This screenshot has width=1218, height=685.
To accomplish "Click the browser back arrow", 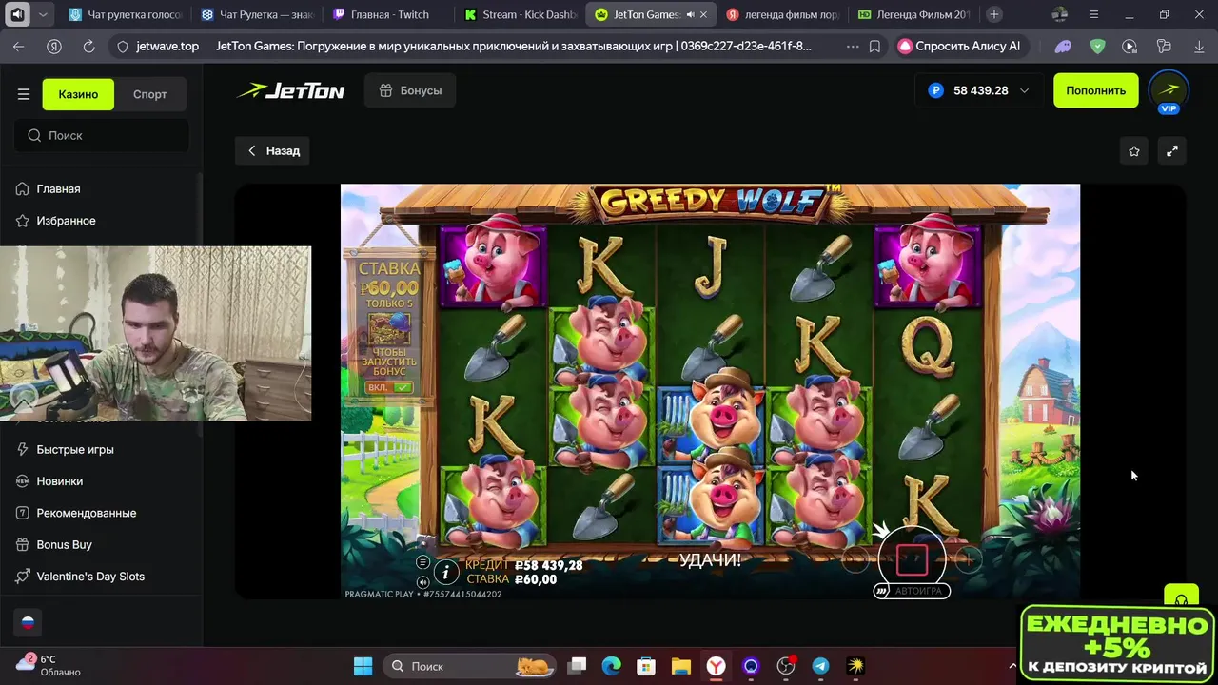I will pos(19,46).
